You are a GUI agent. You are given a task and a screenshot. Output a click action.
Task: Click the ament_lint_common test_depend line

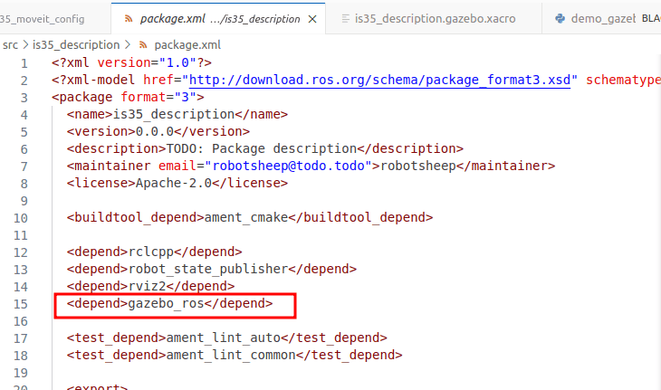tap(235, 355)
